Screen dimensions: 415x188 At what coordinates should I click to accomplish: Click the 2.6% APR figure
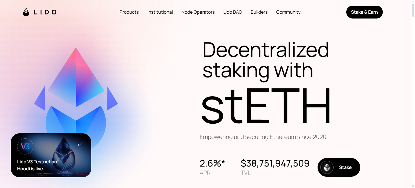[212, 163]
